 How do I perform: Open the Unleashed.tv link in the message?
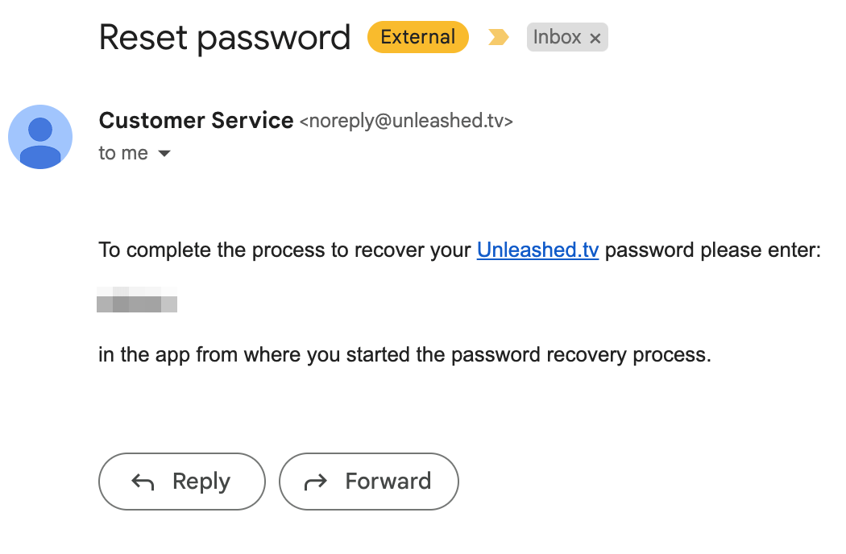click(538, 250)
